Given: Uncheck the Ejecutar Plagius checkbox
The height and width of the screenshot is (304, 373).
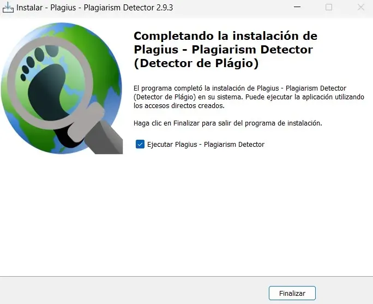Looking at the screenshot, I should point(140,144).
